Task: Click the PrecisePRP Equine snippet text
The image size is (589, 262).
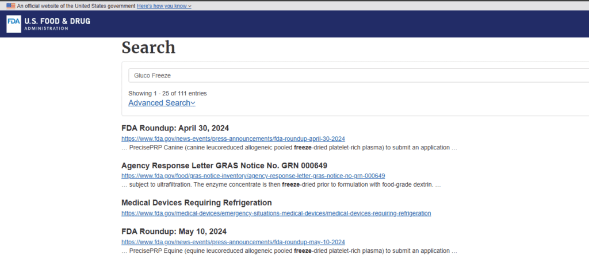Action: tap(289, 251)
